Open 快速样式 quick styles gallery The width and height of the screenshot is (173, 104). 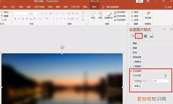click(x=109, y=14)
